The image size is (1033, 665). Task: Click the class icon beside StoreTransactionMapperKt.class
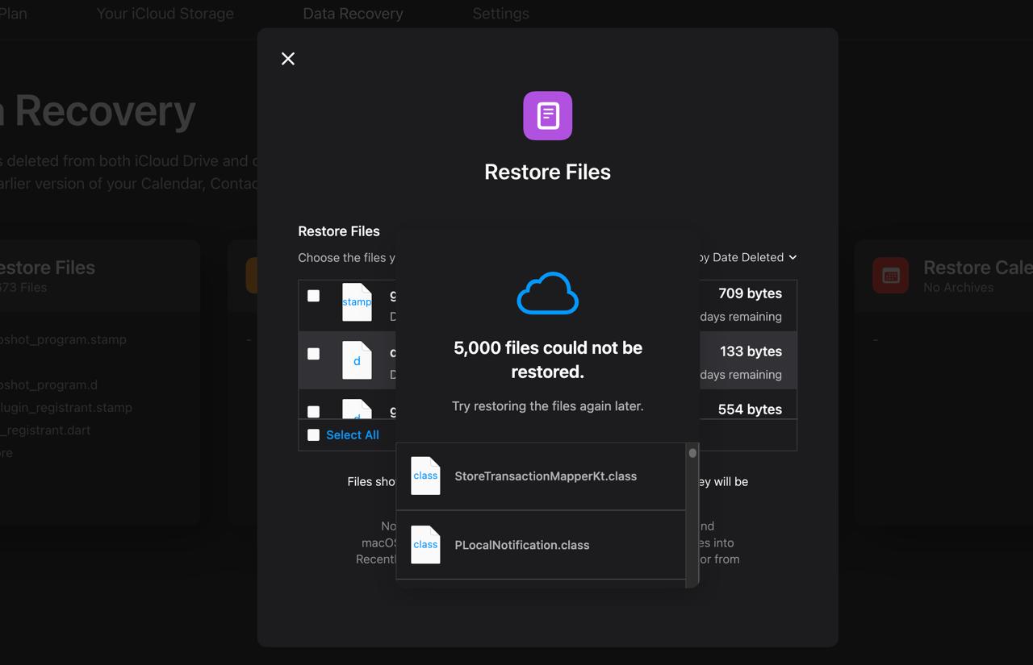(425, 476)
